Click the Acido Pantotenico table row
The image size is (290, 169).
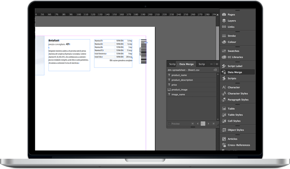coord(113,54)
